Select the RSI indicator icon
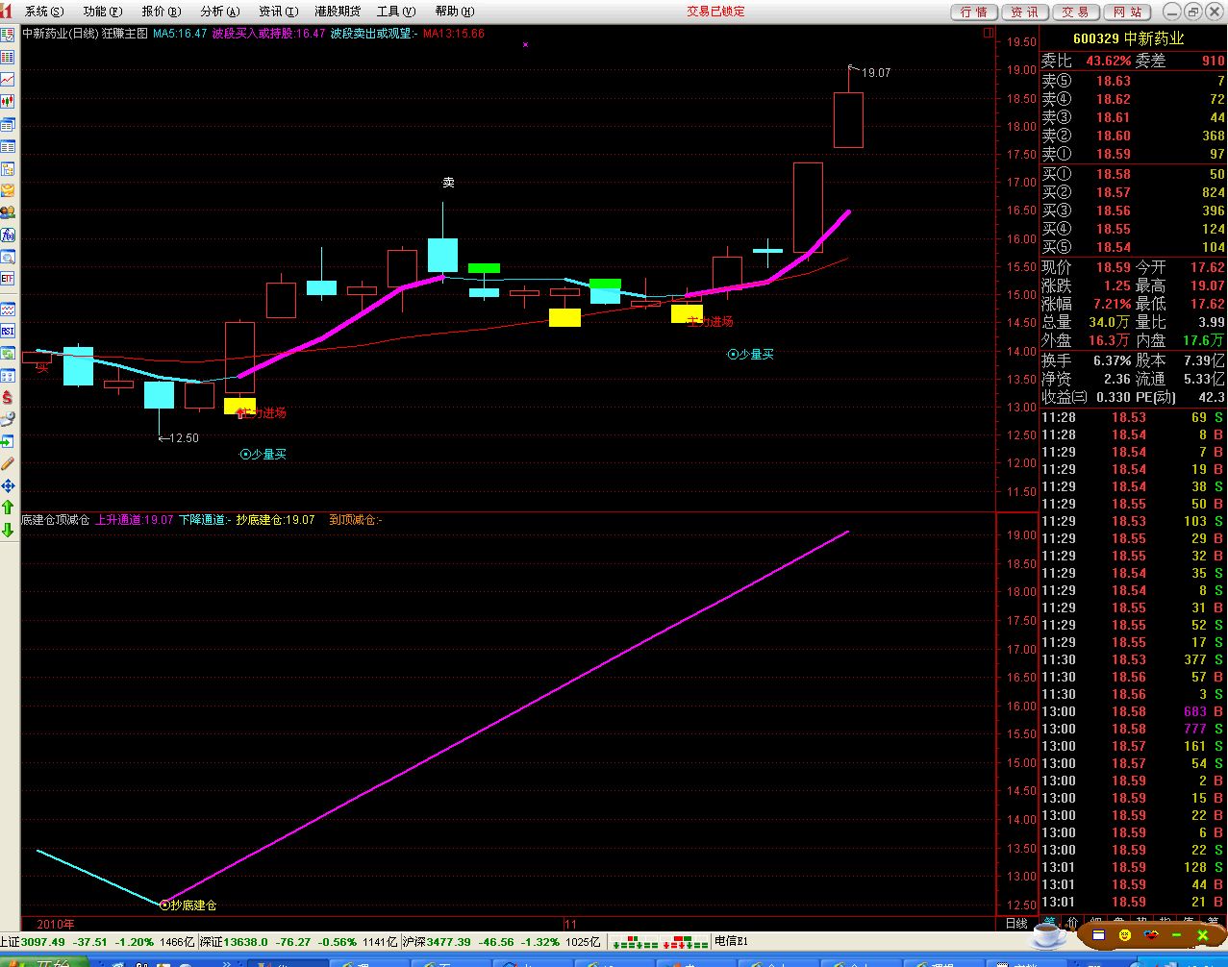The height and width of the screenshot is (967, 1228). click(8, 331)
